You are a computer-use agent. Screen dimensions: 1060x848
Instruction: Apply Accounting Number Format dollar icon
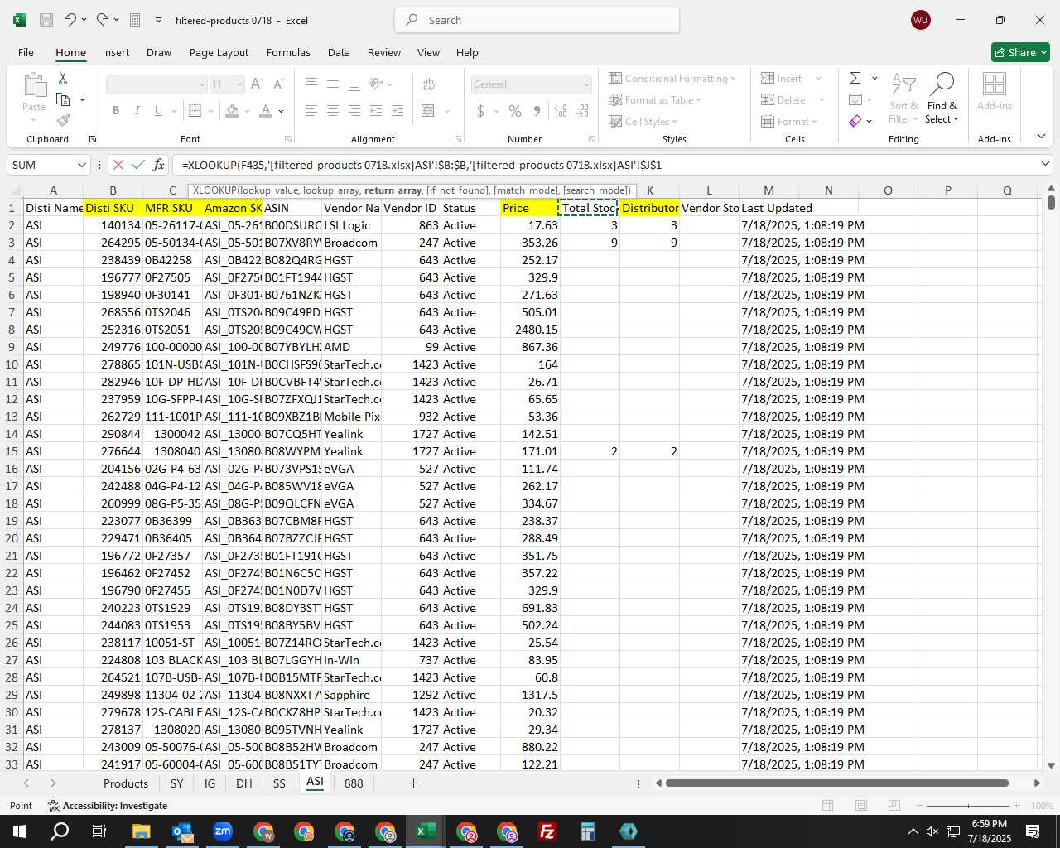point(480,110)
